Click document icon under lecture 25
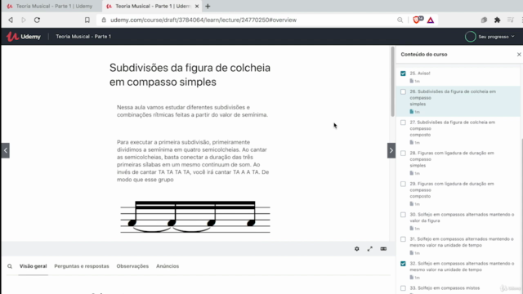Viewport: 523px width, 294px height. tap(412, 81)
